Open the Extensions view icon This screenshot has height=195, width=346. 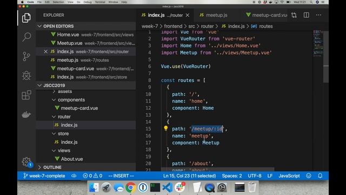tap(26, 95)
